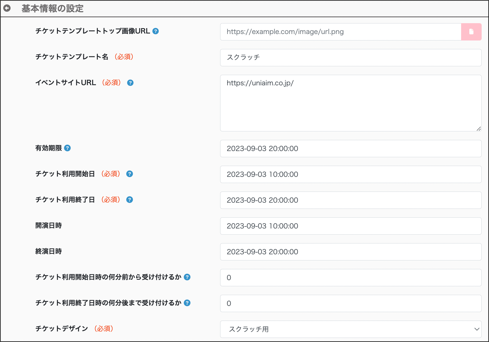Screen dimensions: 489x342
Task: Click the チケット利用終了日 date field
Action: (350, 200)
